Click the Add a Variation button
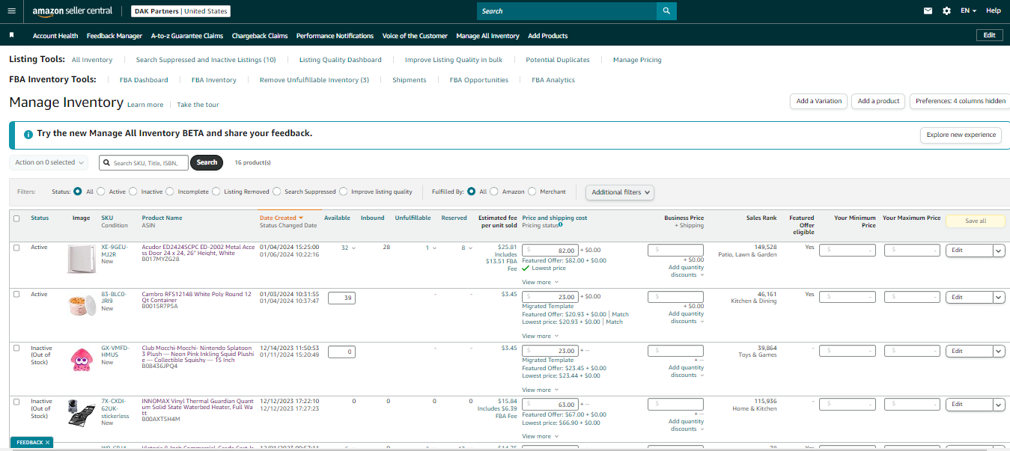The height and width of the screenshot is (451, 1010). 818,101
